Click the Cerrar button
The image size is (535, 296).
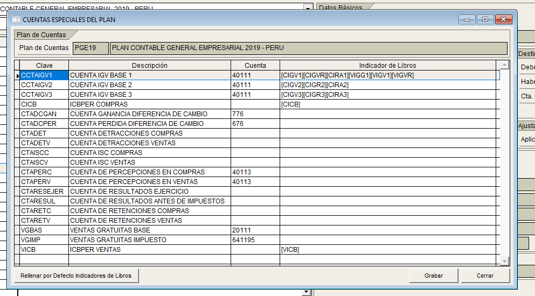pos(485,276)
